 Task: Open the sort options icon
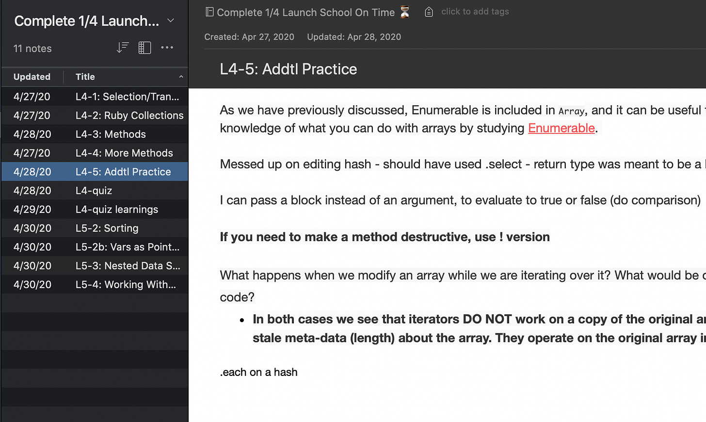click(x=123, y=48)
